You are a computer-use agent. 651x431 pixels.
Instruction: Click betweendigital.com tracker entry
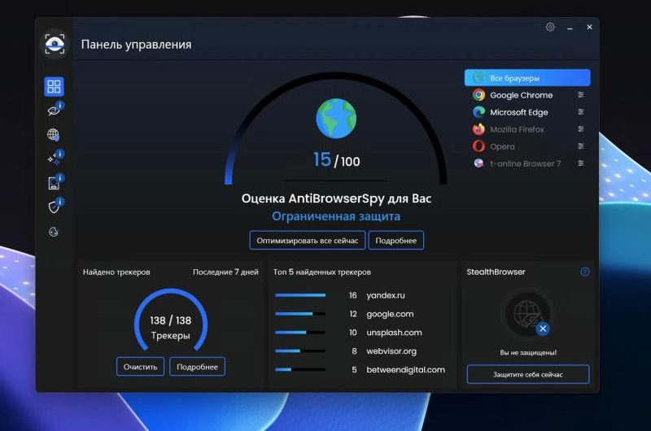pyautogui.click(x=405, y=370)
